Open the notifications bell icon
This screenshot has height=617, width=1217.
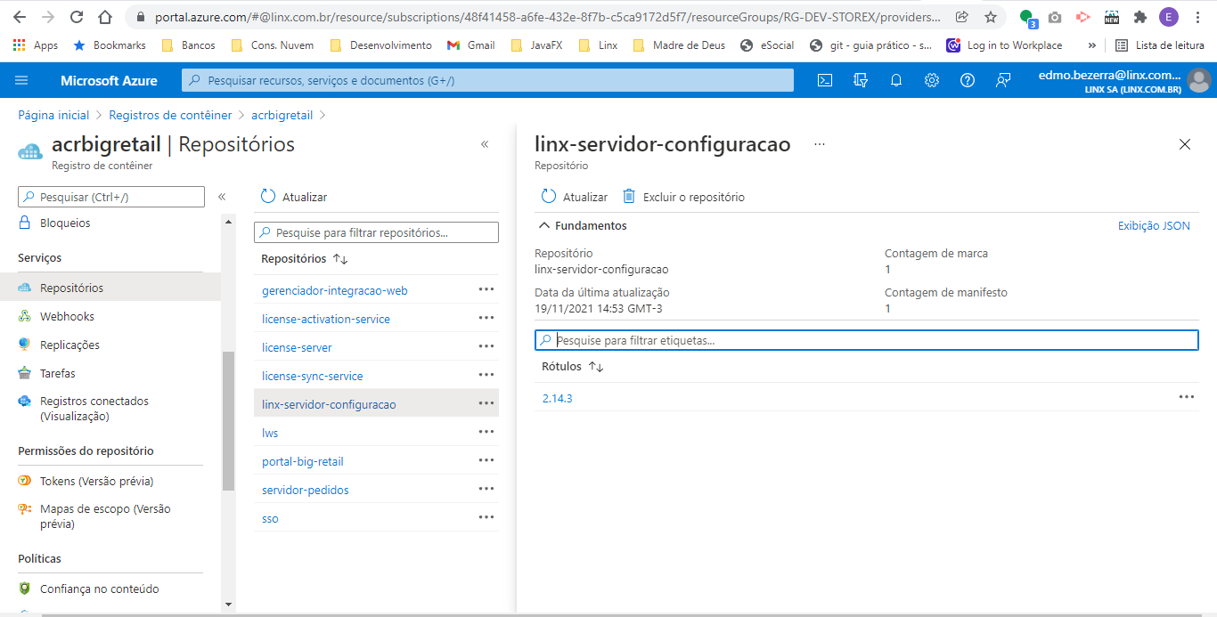896,80
